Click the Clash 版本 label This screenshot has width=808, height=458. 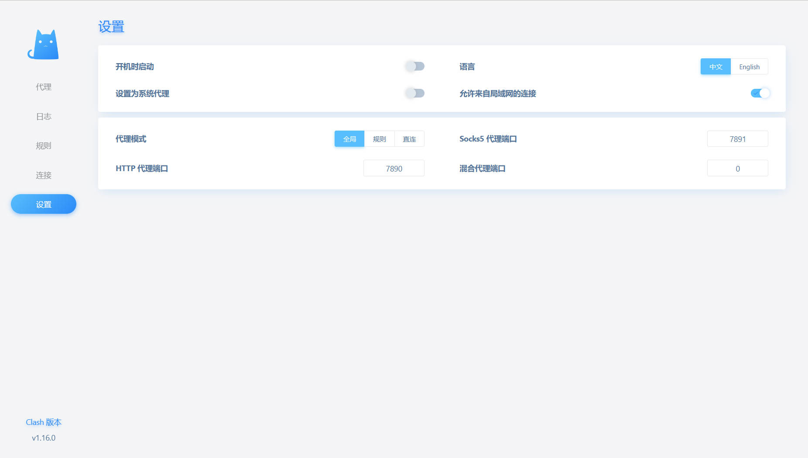[44, 422]
